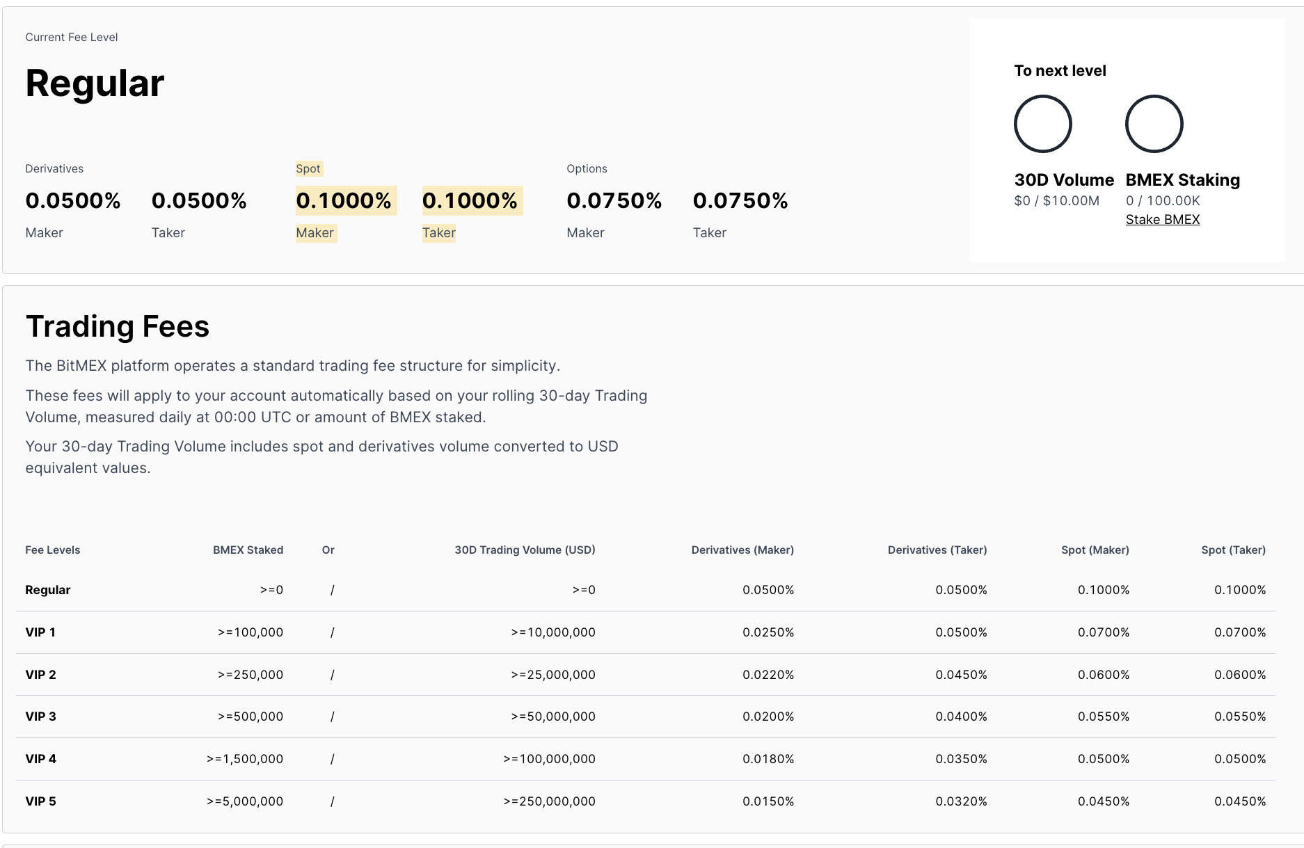The width and height of the screenshot is (1304, 848).
Task: Click the "30D Volume" label under the circle
Action: pos(1064,179)
